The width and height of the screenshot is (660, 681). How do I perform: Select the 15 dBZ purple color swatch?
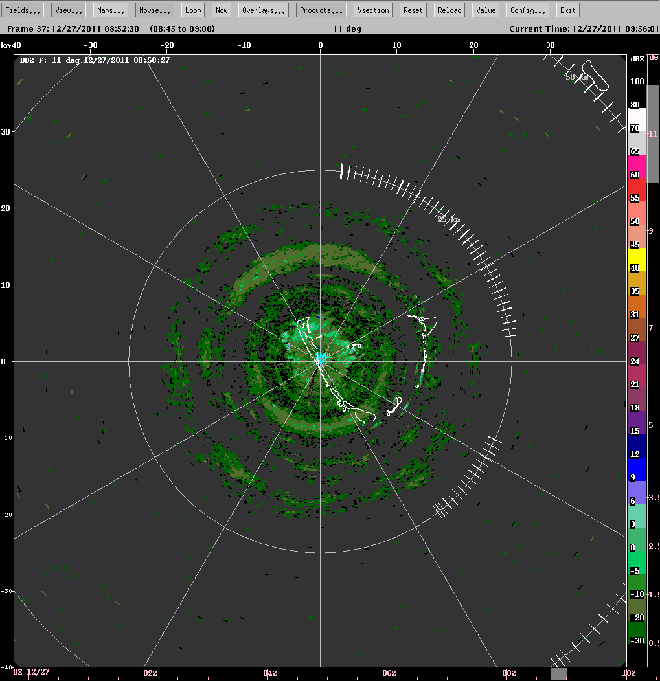coord(637,423)
